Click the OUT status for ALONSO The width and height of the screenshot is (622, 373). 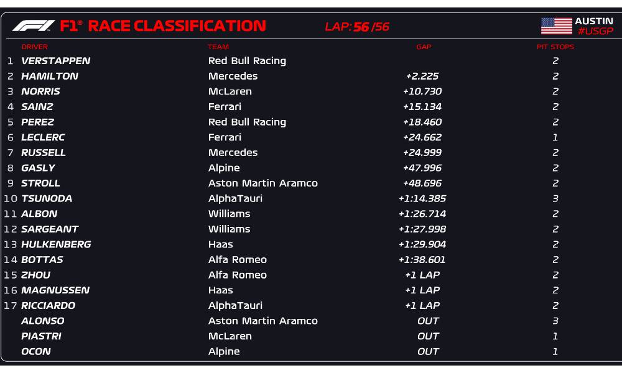428,321
